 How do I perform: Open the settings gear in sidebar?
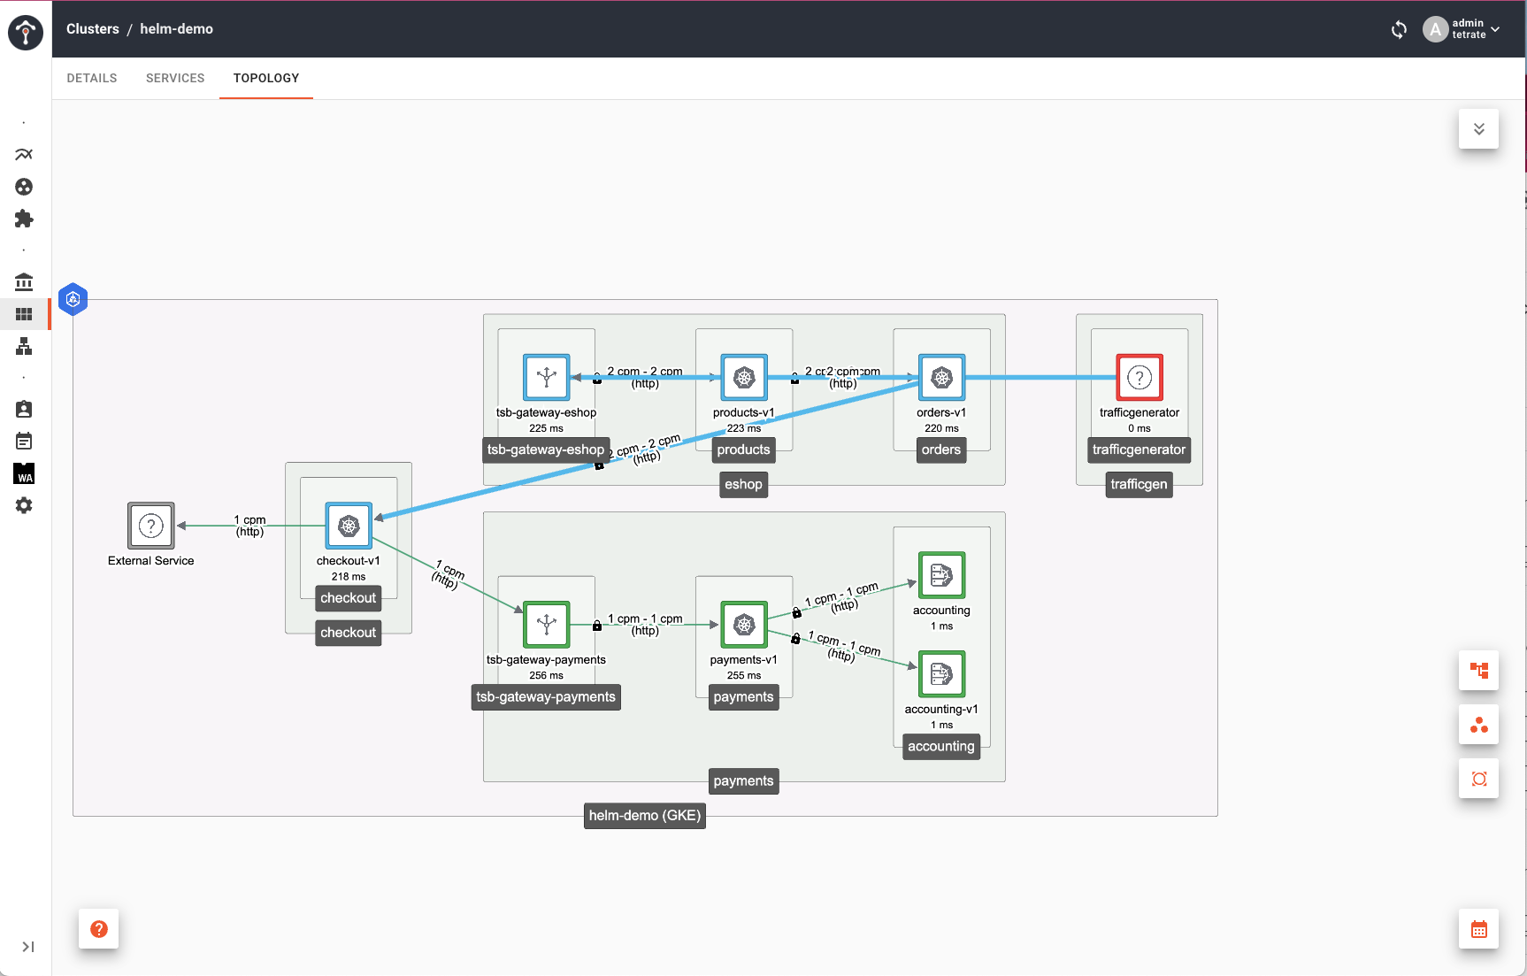click(x=24, y=505)
